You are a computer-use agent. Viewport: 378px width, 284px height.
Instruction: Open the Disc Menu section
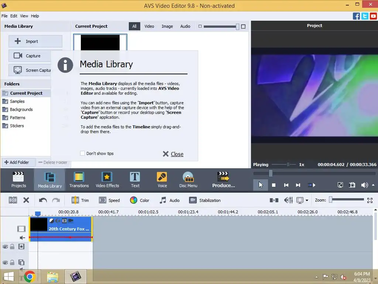[188, 180]
